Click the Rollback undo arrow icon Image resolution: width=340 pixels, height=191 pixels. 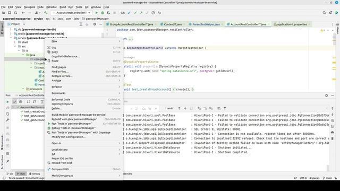click(x=159, y=13)
